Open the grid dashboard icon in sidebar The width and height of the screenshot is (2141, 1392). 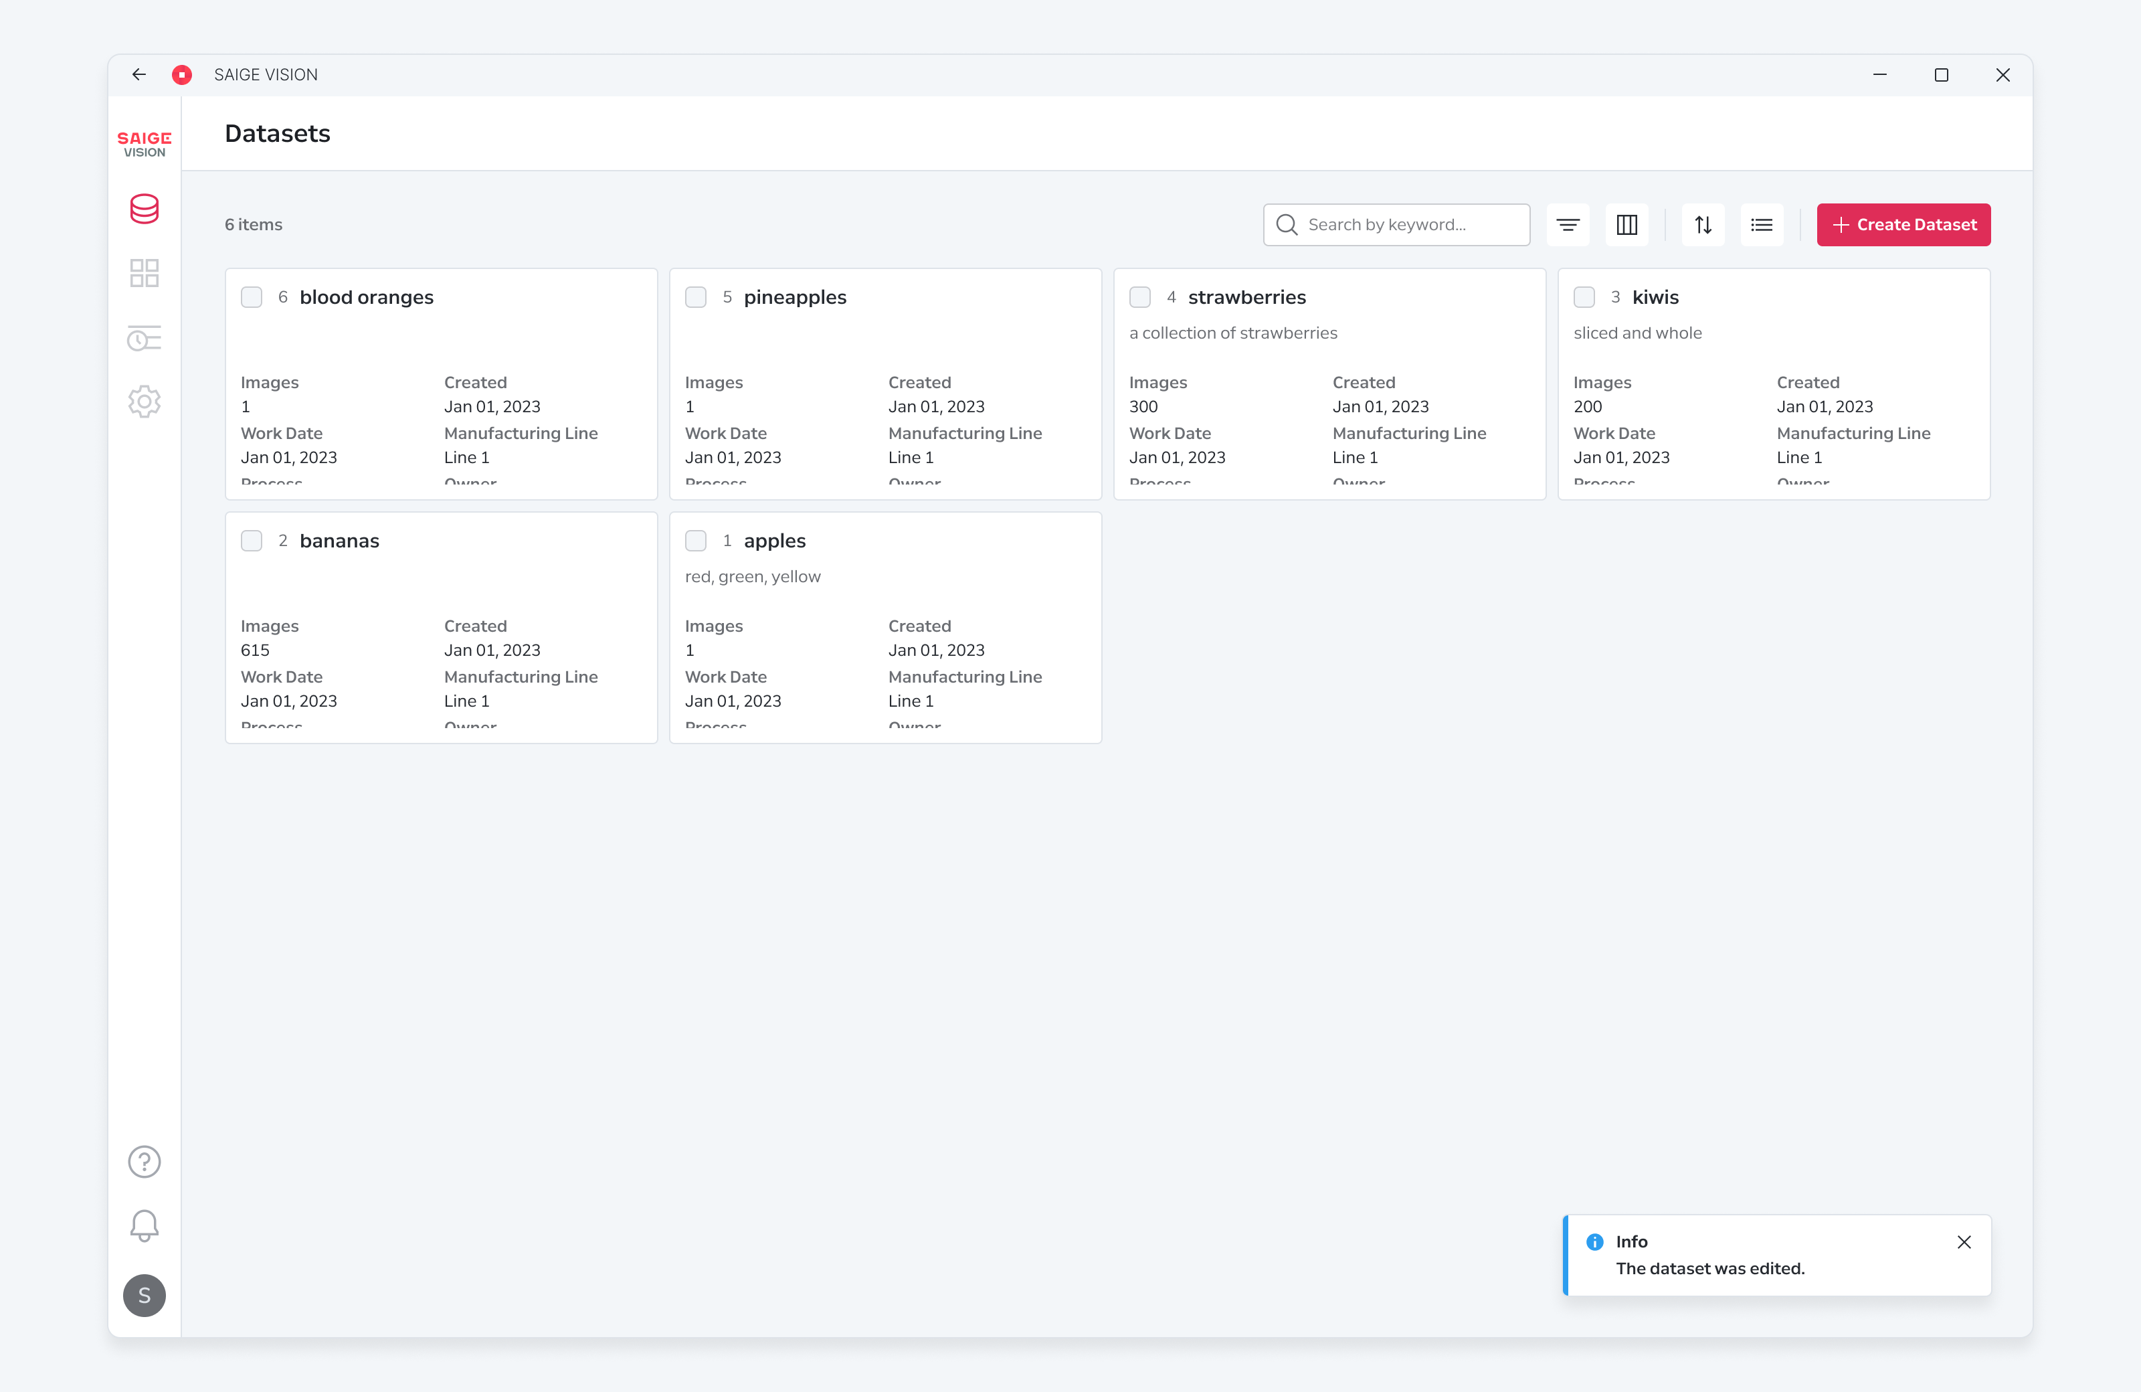144,272
